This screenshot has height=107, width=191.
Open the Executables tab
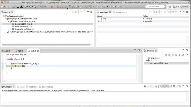46,87
